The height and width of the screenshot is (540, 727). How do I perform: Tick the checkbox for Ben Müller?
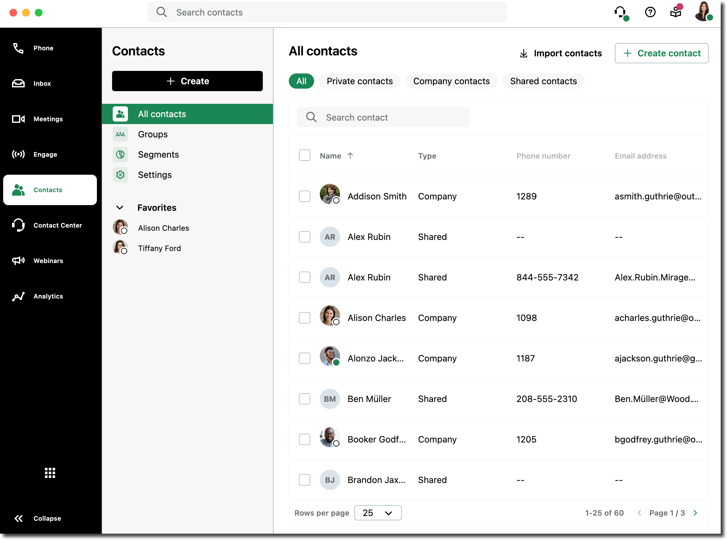click(x=305, y=399)
